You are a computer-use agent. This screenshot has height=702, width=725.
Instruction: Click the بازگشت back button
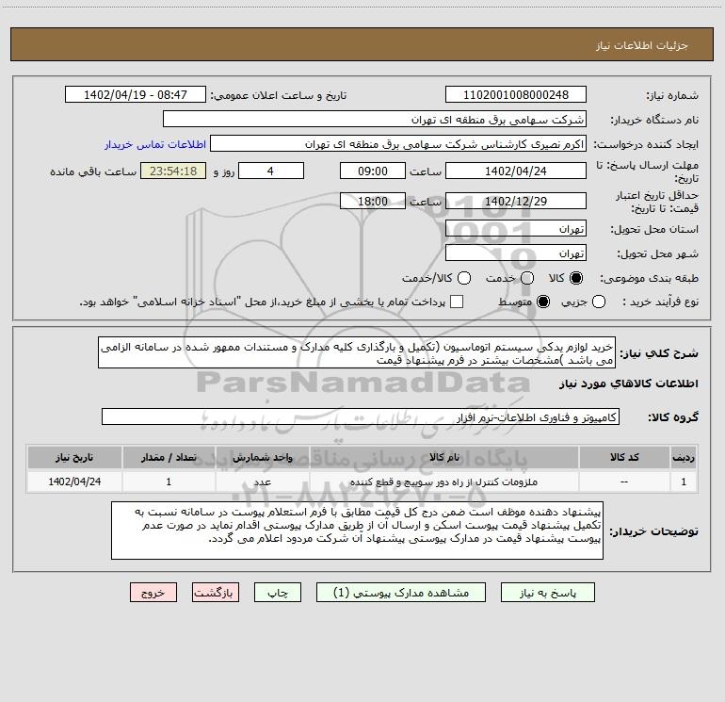click(216, 593)
